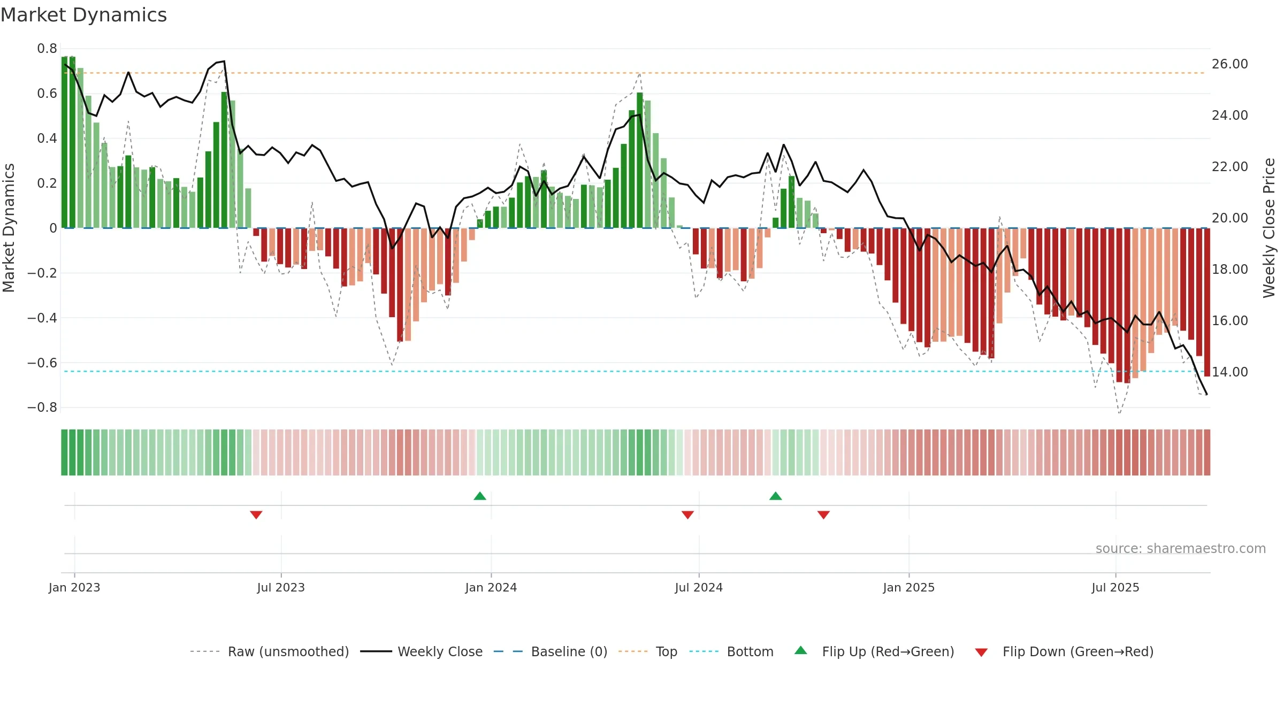Toggle the Bottom legend entry

click(x=731, y=651)
